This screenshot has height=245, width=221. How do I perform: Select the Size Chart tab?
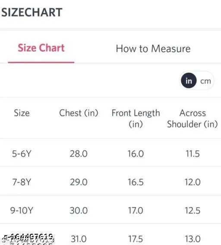tap(41, 48)
